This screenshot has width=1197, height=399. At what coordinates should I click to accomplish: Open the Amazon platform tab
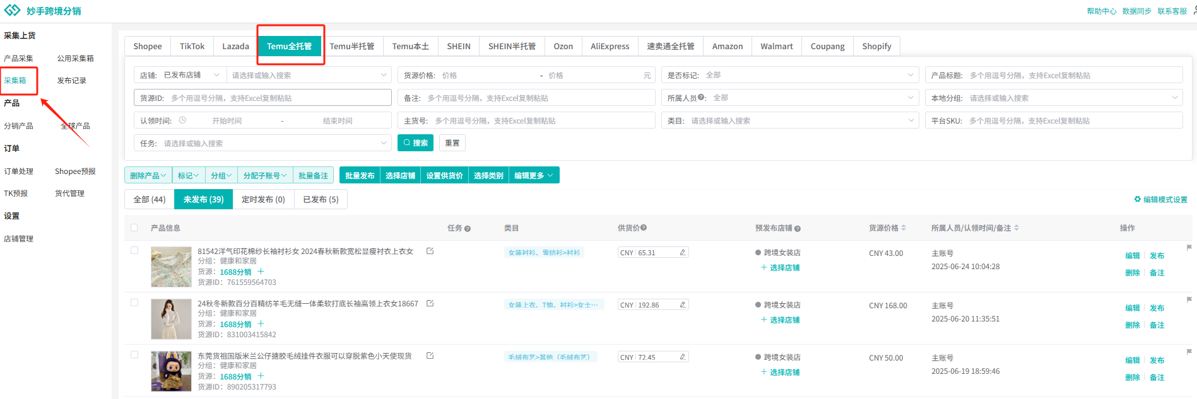click(728, 46)
